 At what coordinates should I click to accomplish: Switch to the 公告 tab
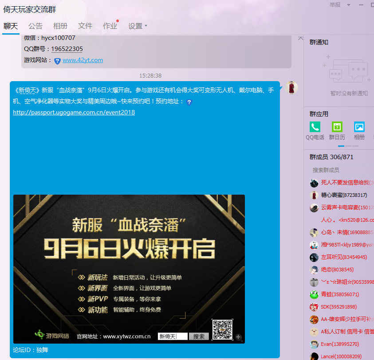[35, 26]
